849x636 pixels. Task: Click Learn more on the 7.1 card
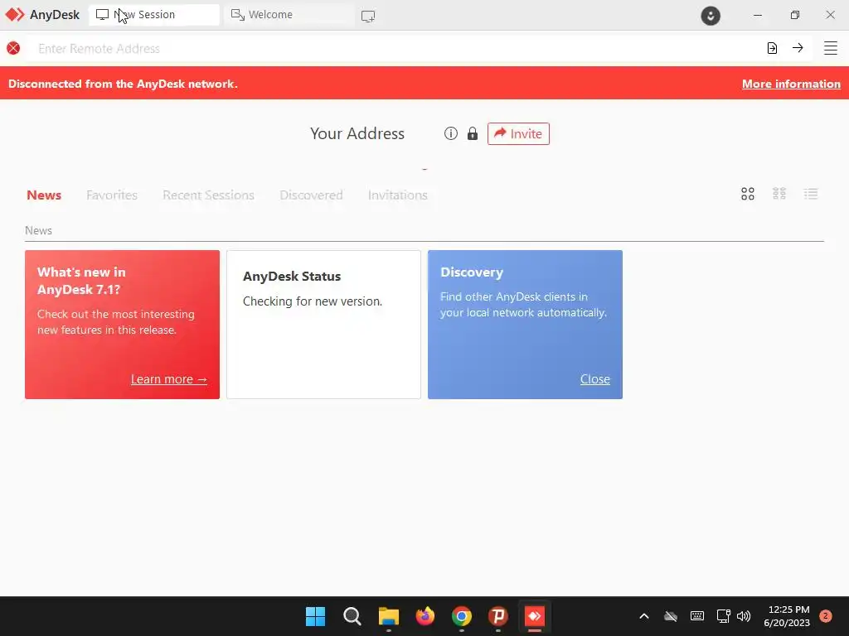(x=169, y=379)
